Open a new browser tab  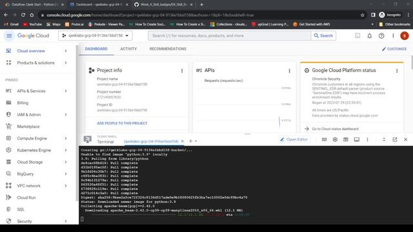(201, 5)
